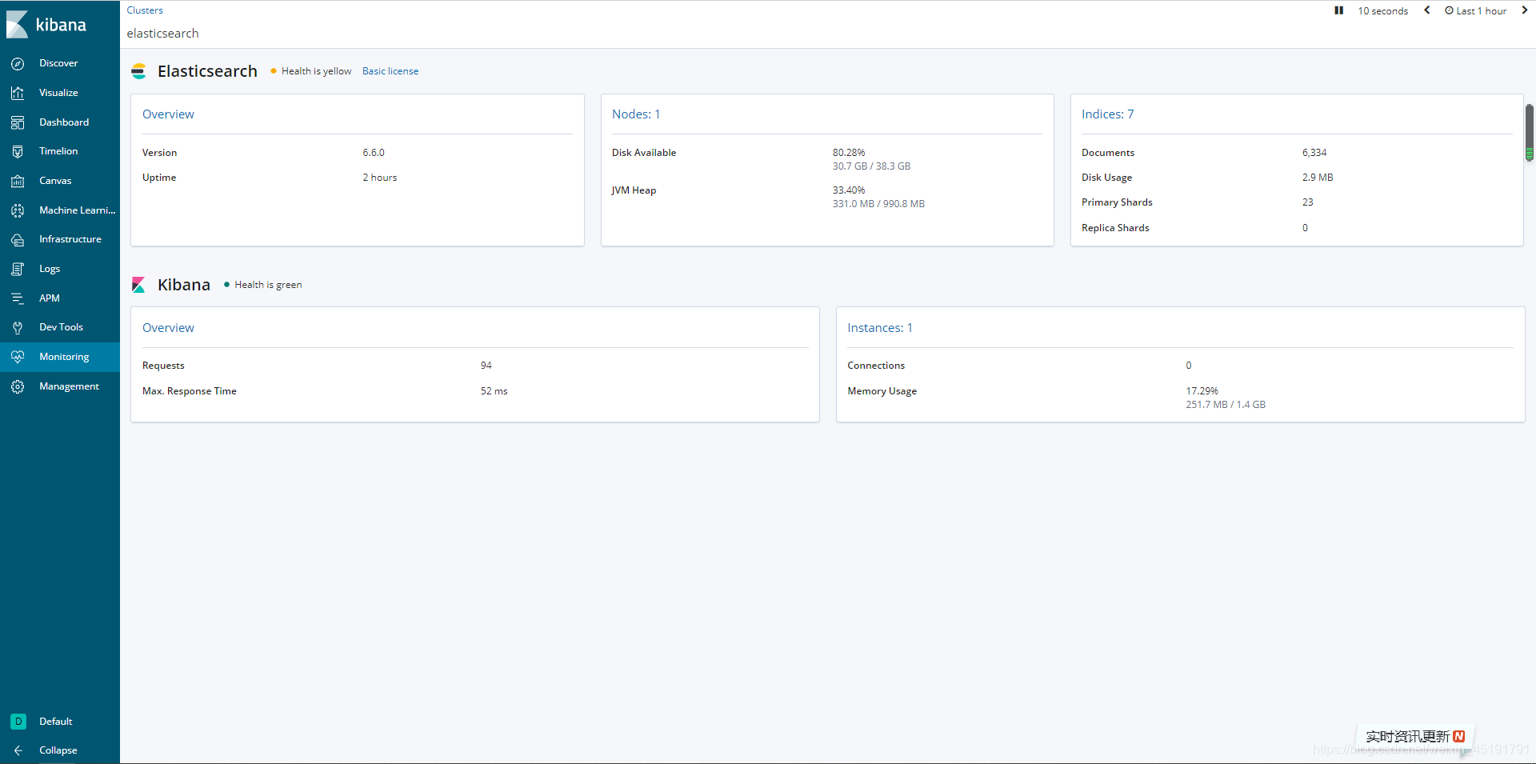Screen dimensions: 1536x764
Task: Click the version value 6.6.0
Action: tap(374, 153)
